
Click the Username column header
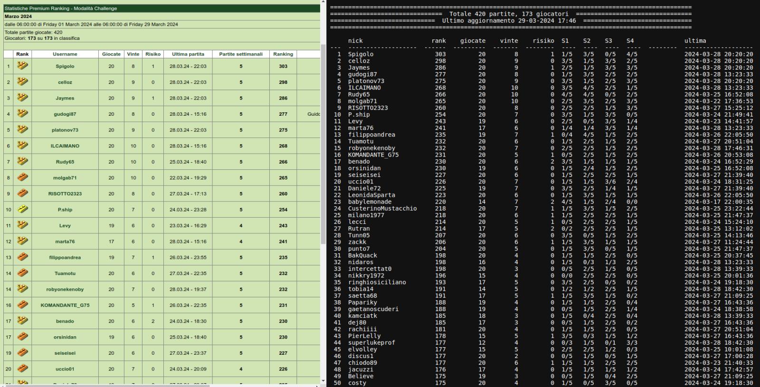(65, 54)
